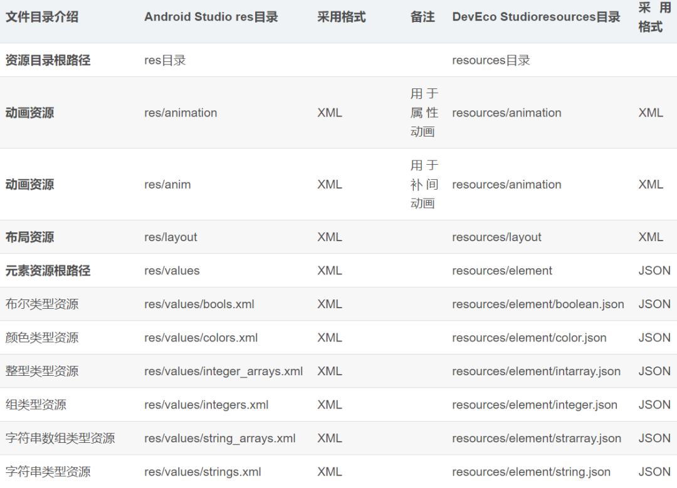Click the 资源目录根路径 row label
This screenshot has height=488, width=677.
tap(48, 60)
